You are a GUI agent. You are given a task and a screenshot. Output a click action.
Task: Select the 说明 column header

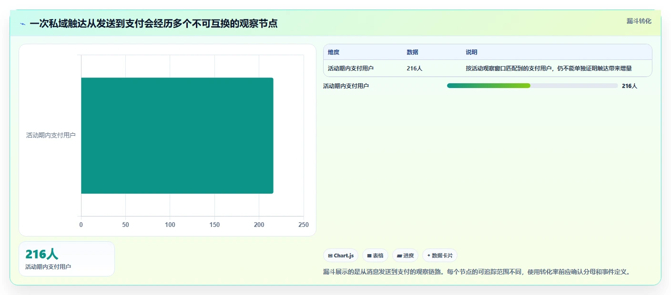coord(472,52)
